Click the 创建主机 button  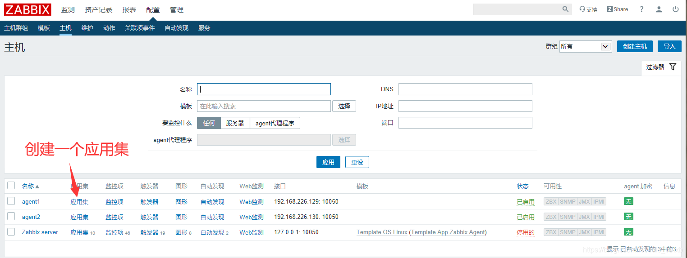pyautogui.click(x=635, y=46)
